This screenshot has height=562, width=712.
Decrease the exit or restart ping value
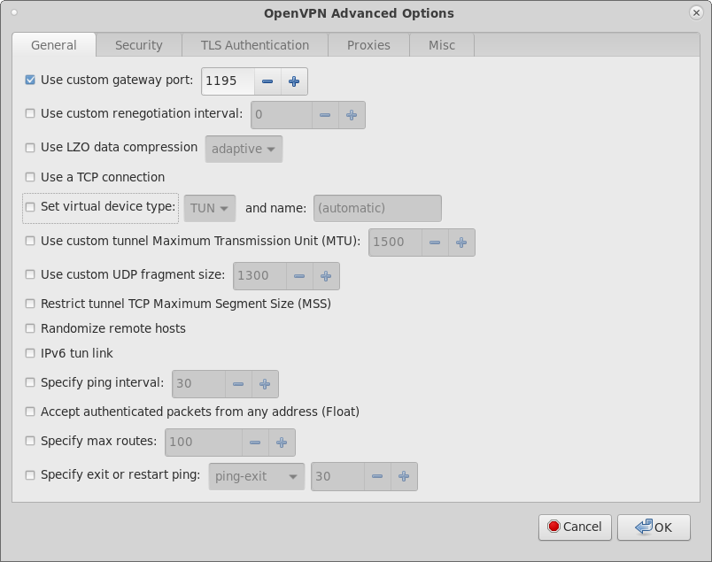(377, 476)
